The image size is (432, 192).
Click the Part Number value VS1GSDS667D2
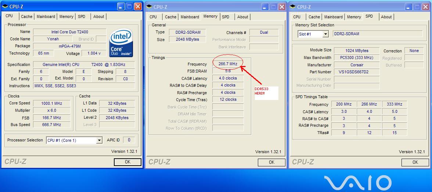357,72
